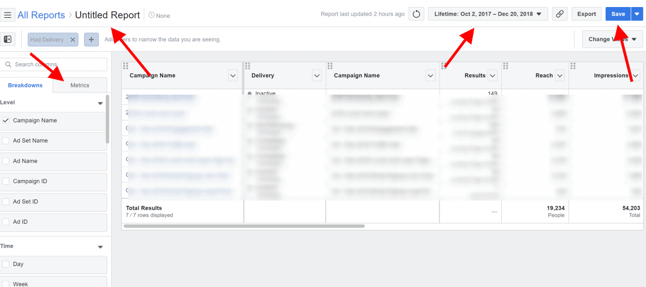Open the Change Views dropdown

(x=612, y=39)
